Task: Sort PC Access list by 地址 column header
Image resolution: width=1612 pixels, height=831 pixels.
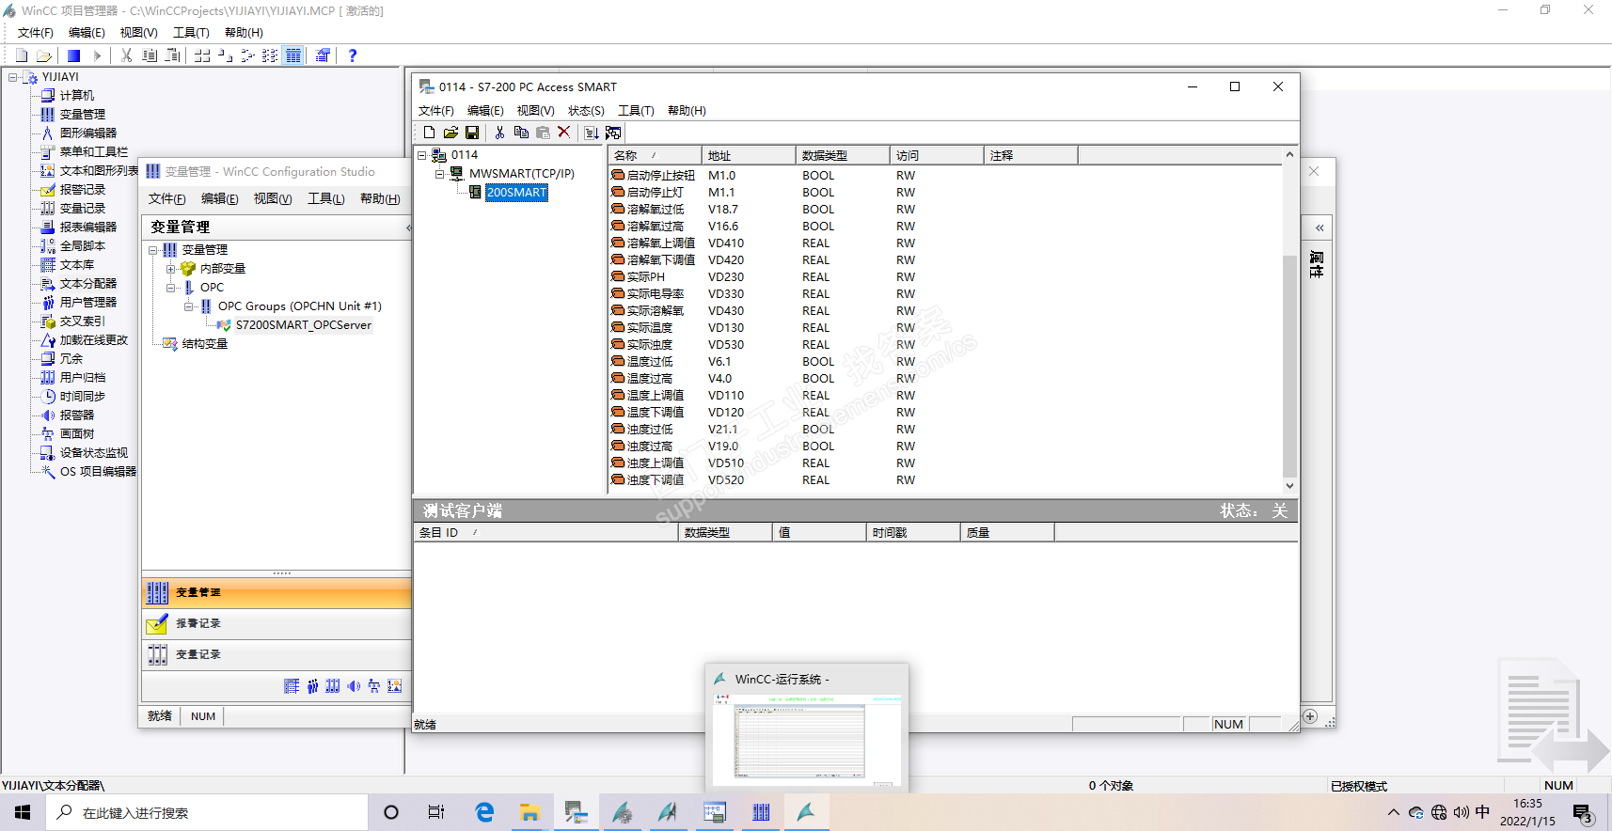Action: tap(749, 155)
